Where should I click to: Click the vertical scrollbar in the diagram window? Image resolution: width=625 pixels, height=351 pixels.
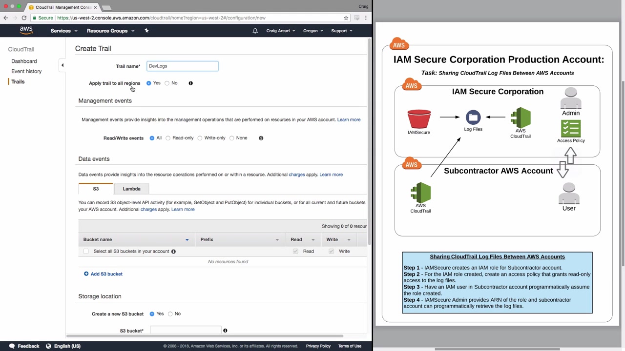click(x=623, y=173)
